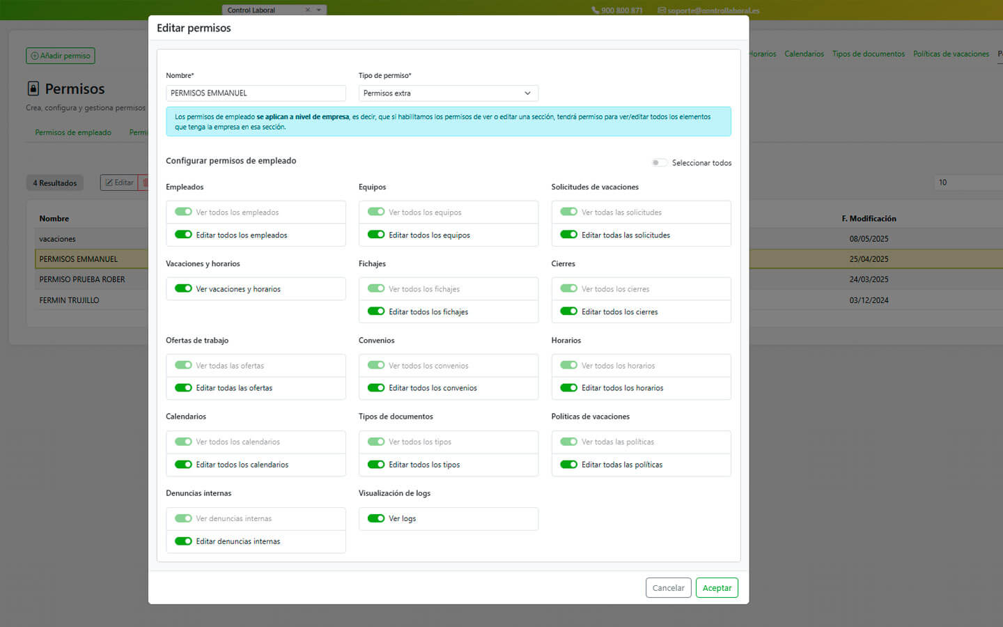Click Cancelar to dismiss the dialog

(668, 588)
